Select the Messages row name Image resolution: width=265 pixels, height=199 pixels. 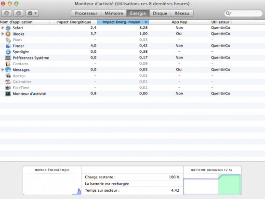click(21, 70)
